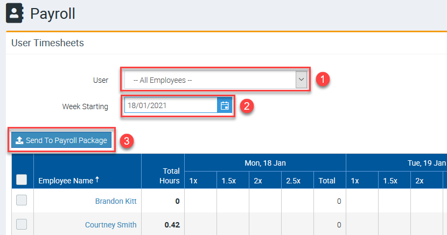This screenshot has width=447, height=235.
Task: Click Courtney Smith's 0.42 total hours value
Action: 172,225
